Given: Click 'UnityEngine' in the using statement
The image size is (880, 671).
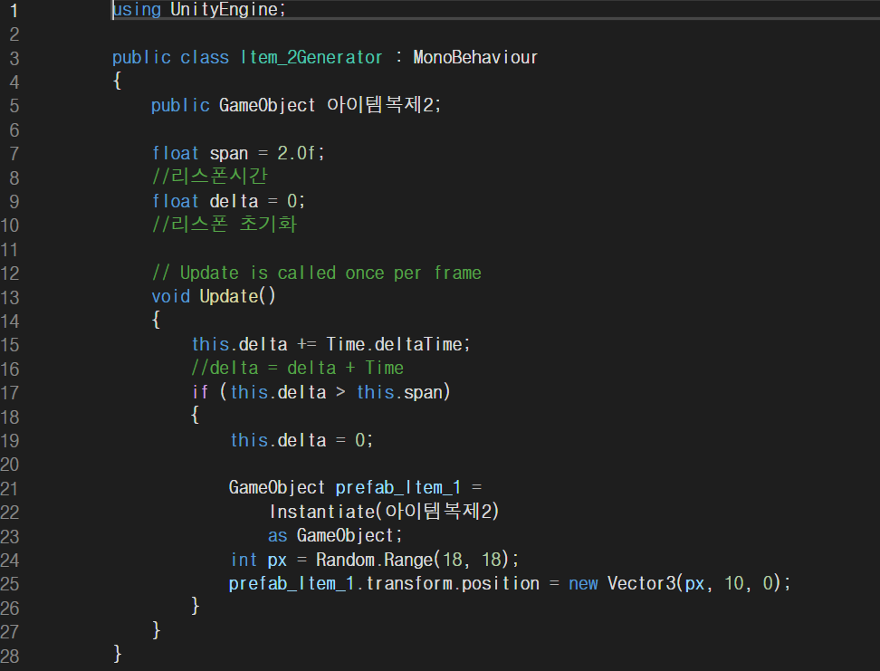Looking at the screenshot, I should [225, 10].
